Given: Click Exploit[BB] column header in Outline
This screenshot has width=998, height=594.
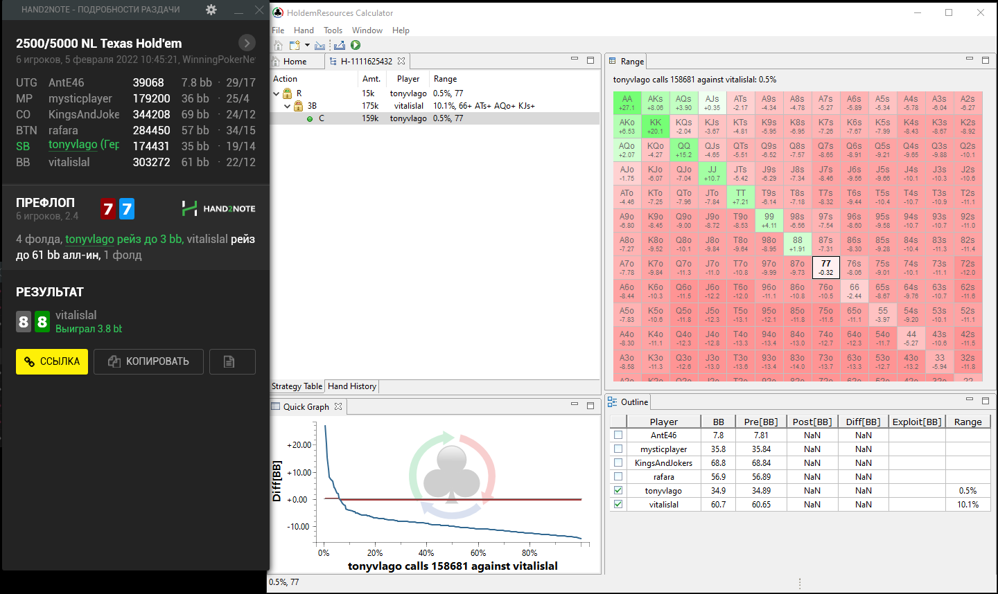Looking at the screenshot, I should tap(917, 422).
